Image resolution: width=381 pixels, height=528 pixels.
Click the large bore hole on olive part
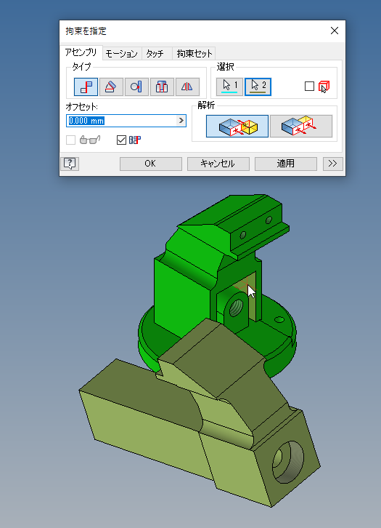click(287, 462)
